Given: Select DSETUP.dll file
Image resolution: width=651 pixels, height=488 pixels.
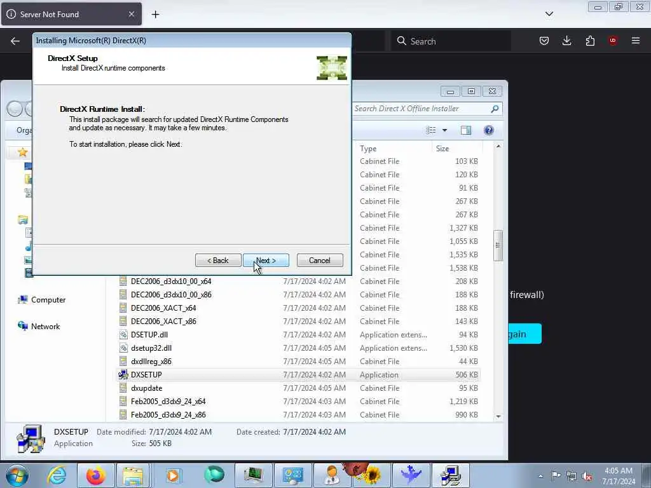Looking at the screenshot, I should [x=299, y=334].
